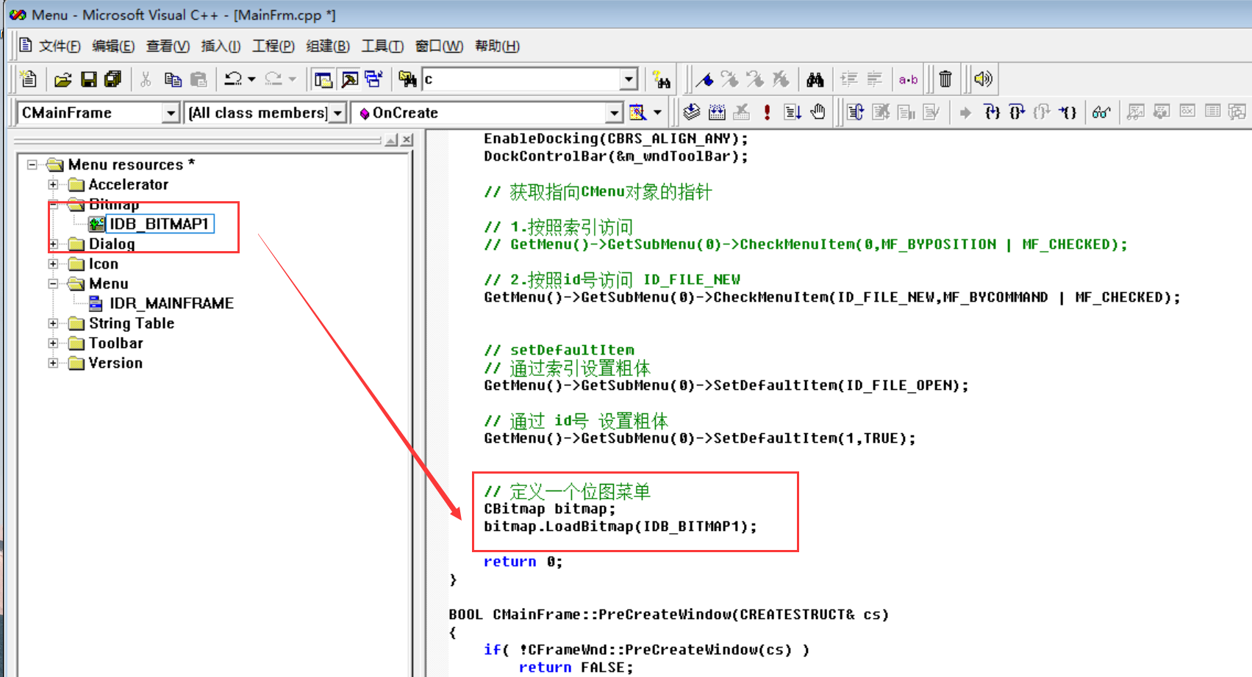Click the Save All stacked disks icon

click(x=112, y=79)
